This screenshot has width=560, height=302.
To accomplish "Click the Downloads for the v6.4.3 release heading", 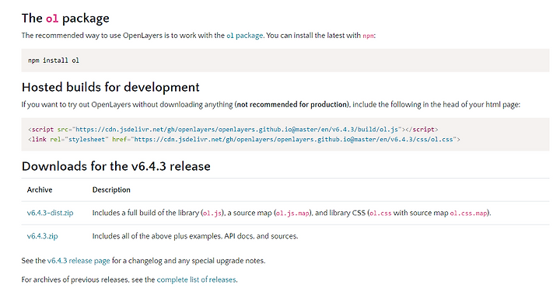I will pyautogui.click(x=116, y=166).
